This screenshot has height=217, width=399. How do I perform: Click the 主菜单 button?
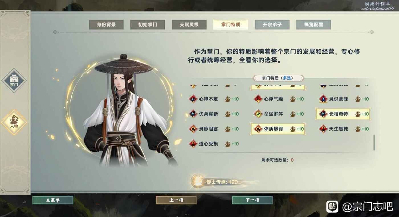tap(53, 200)
